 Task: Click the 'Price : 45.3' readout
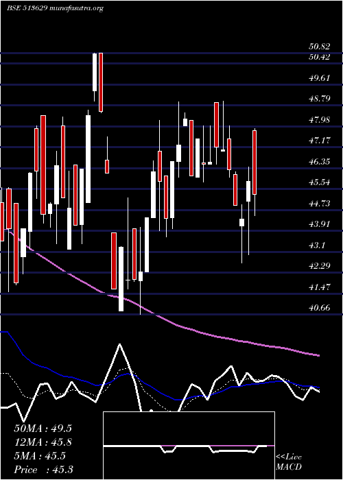click(43, 470)
